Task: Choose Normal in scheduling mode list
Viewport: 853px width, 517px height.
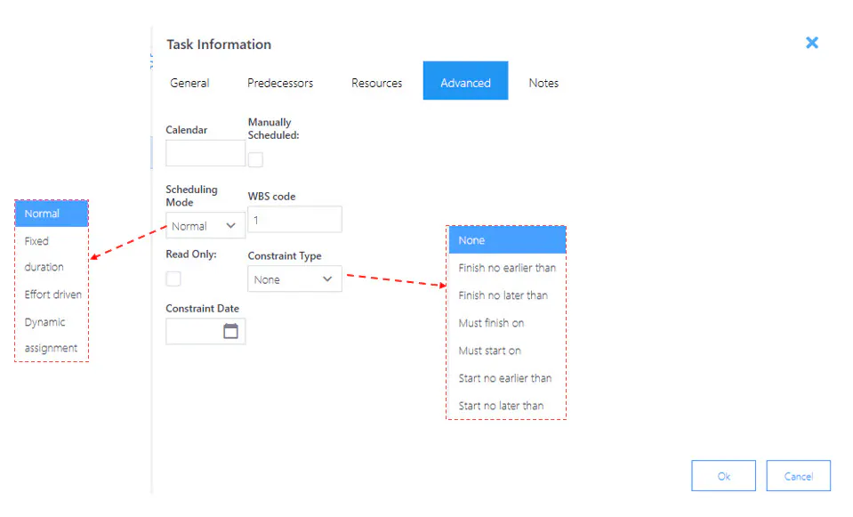Action: tap(52, 214)
